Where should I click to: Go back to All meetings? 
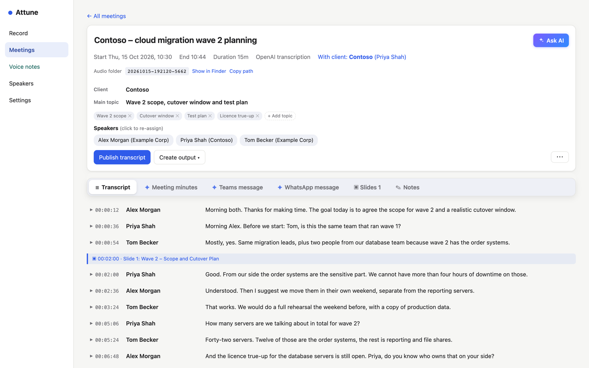click(x=106, y=16)
